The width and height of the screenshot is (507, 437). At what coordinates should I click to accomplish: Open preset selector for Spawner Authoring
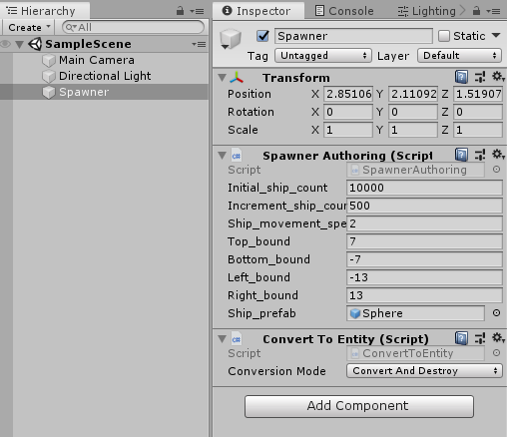[480, 155]
